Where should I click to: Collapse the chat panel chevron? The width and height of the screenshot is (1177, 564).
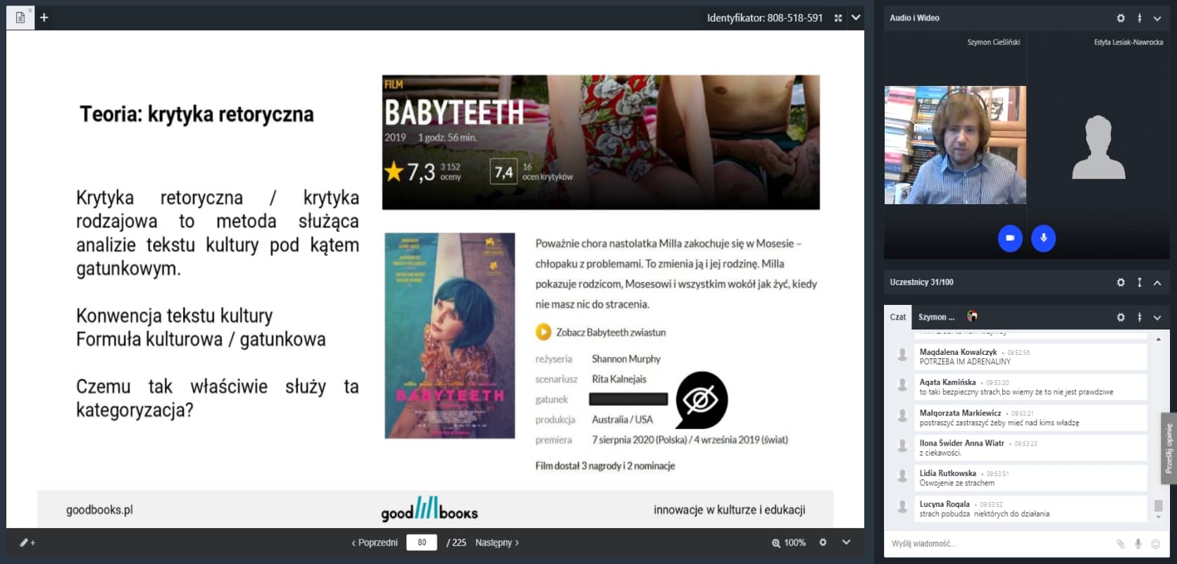tap(1157, 318)
